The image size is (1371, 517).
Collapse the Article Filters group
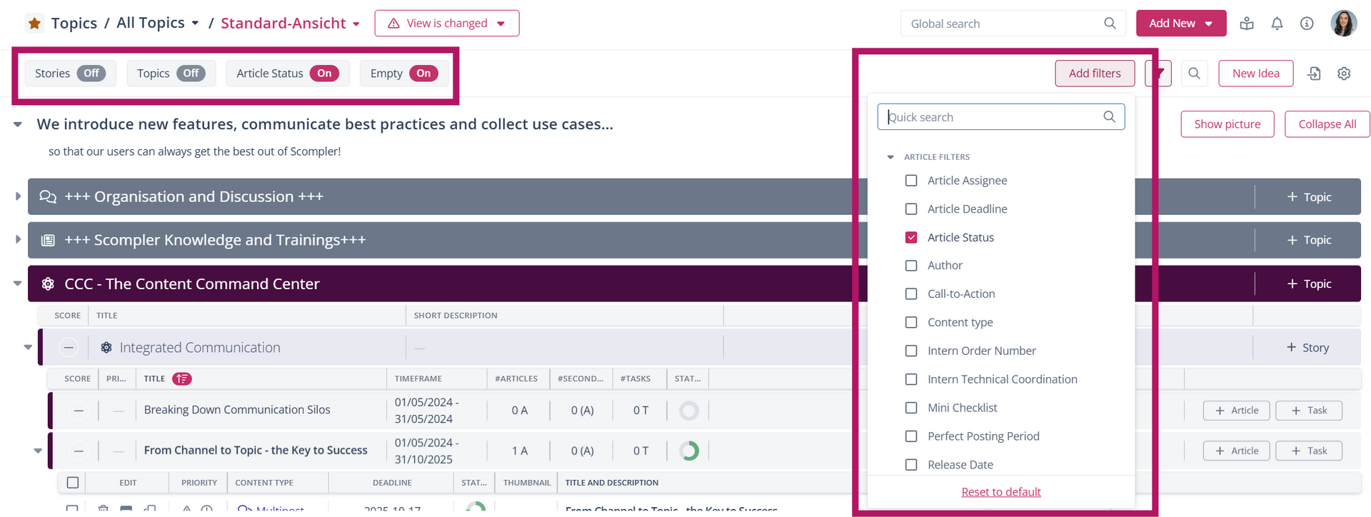pyautogui.click(x=890, y=157)
